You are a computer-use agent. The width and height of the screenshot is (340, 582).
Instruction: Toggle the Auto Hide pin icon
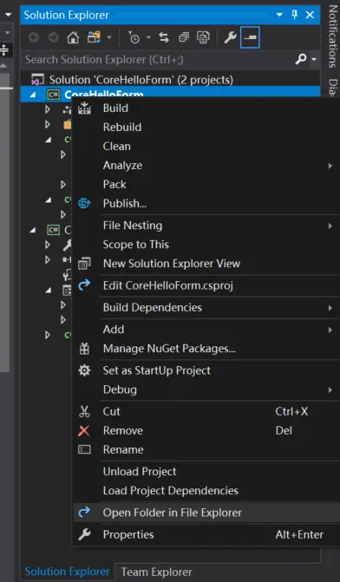pyautogui.click(x=295, y=15)
